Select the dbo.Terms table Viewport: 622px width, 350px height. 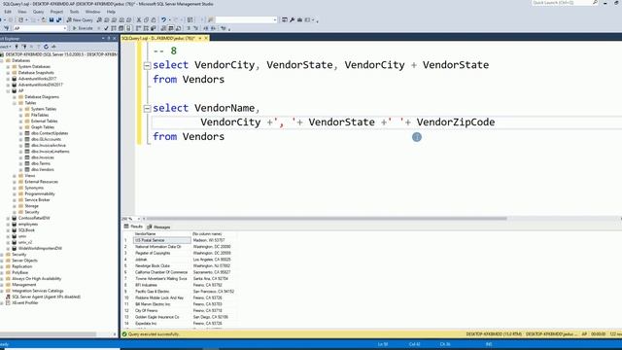[x=41, y=163]
